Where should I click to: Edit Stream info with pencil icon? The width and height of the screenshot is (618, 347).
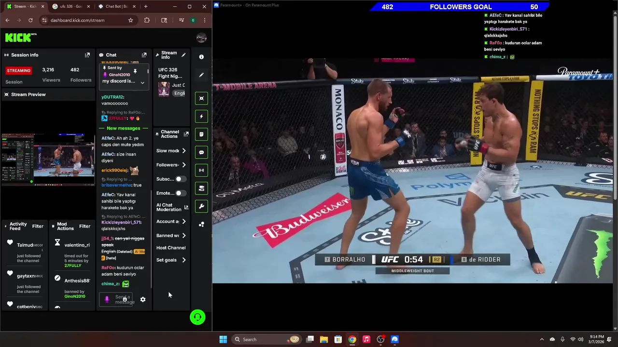(x=183, y=55)
